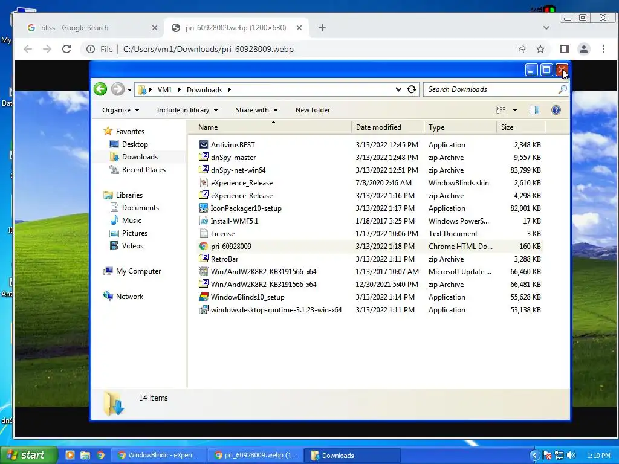Bookmark the page with the star icon

(x=540, y=49)
